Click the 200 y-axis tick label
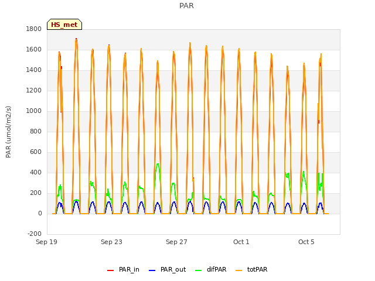 (x=36, y=193)
